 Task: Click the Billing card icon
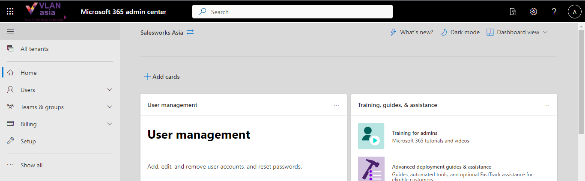click(x=10, y=124)
